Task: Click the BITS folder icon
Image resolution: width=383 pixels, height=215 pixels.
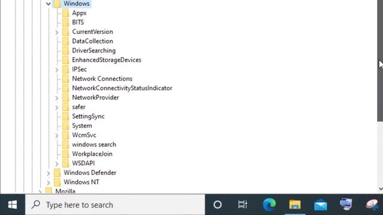Action: pyautogui.click(x=66, y=23)
